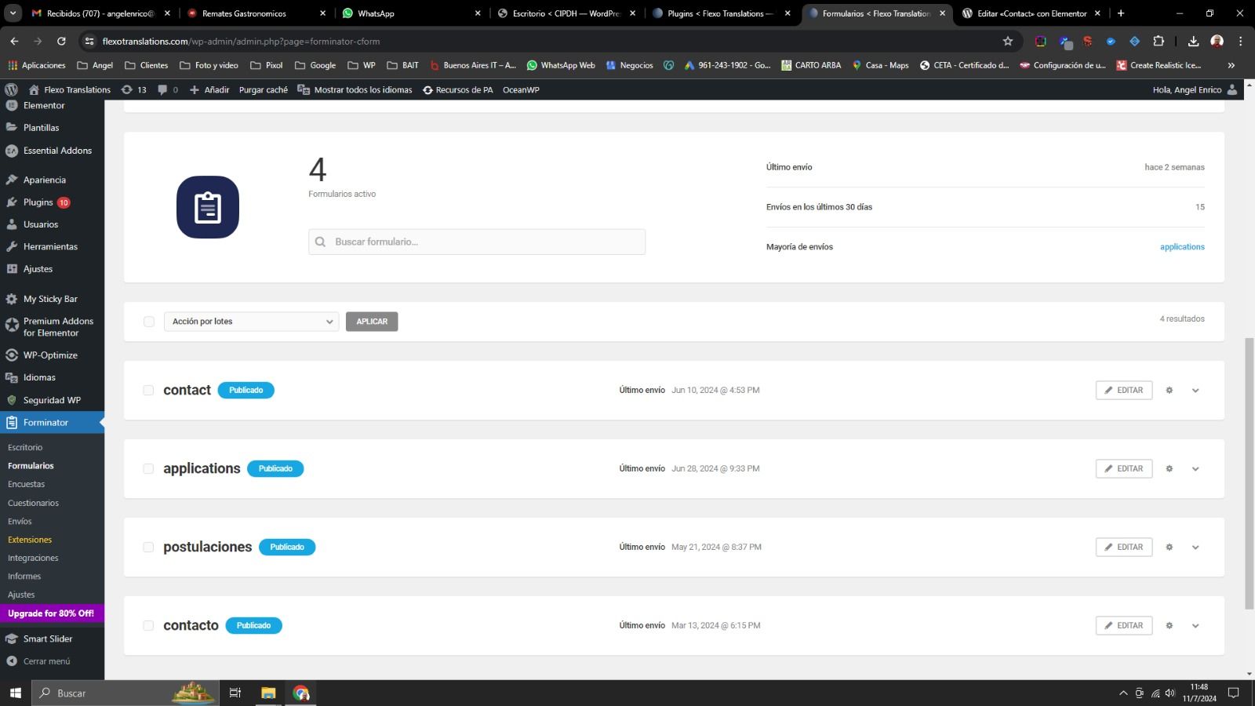Screen dimensions: 1255x706
Task: Open Chrome extensions puzzle icon
Action: click(x=1159, y=41)
